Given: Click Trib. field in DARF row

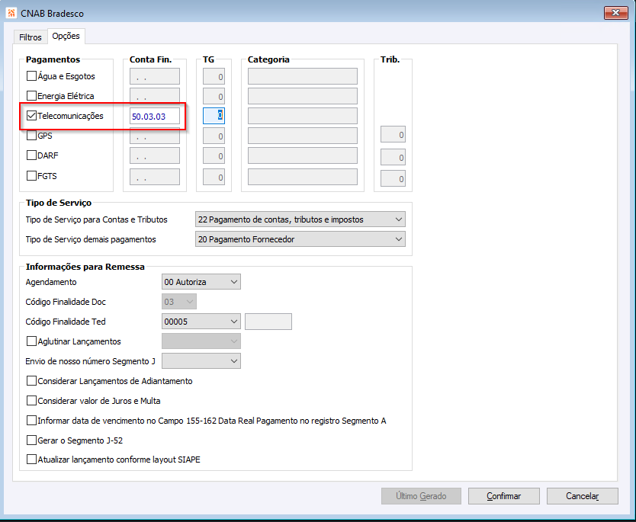Looking at the screenshot, I should (x=393, y=157).
